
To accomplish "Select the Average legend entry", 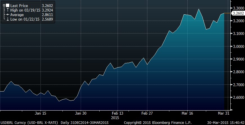I will click(17, 15).
